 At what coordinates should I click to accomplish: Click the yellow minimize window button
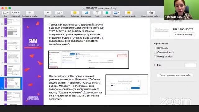6,8
